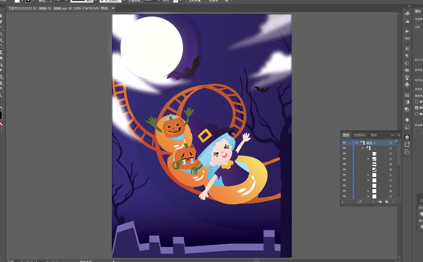Click the '...' group thumbnail in Layers
Image resolution: width=423 pixels, height=262 pixels.
[x=368, y=148]
